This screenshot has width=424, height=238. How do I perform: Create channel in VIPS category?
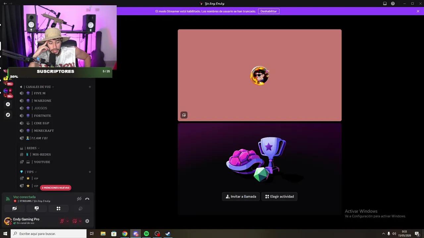pyautogui.click(x=90, y=172)
